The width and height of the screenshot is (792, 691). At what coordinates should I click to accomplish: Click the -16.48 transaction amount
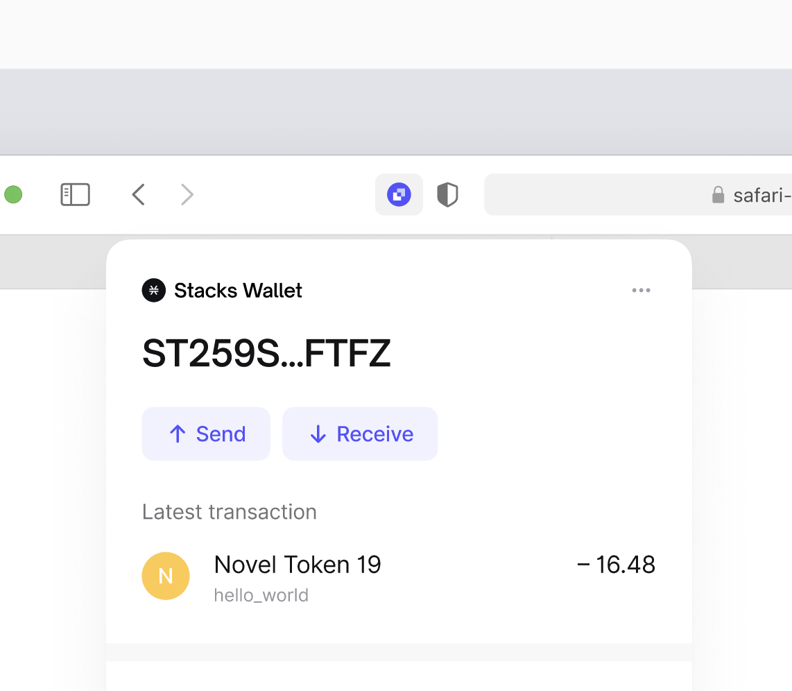click(616, 564)
